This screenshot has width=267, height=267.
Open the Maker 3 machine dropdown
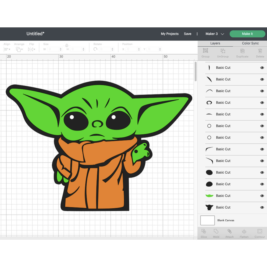(214, 34)
